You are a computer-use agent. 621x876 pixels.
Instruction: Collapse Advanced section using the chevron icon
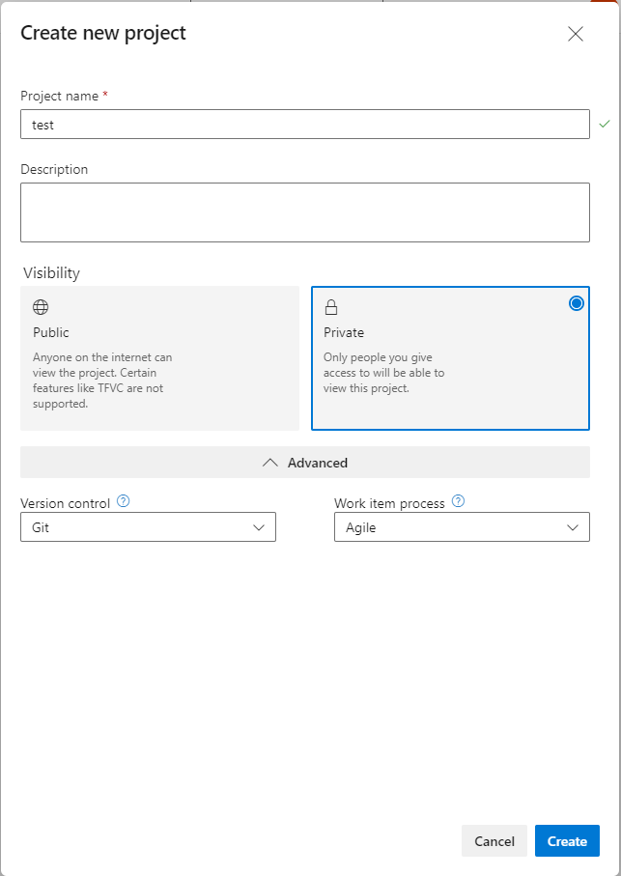pos(270,463)
